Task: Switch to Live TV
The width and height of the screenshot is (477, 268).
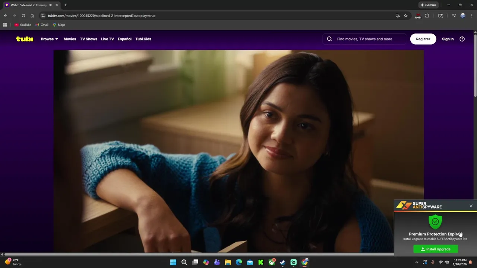Action: click(107, 39)
